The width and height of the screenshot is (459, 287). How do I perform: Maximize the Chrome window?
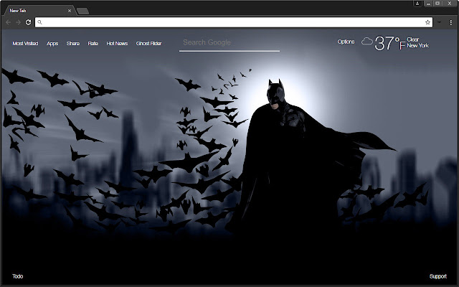click(437, 4)
